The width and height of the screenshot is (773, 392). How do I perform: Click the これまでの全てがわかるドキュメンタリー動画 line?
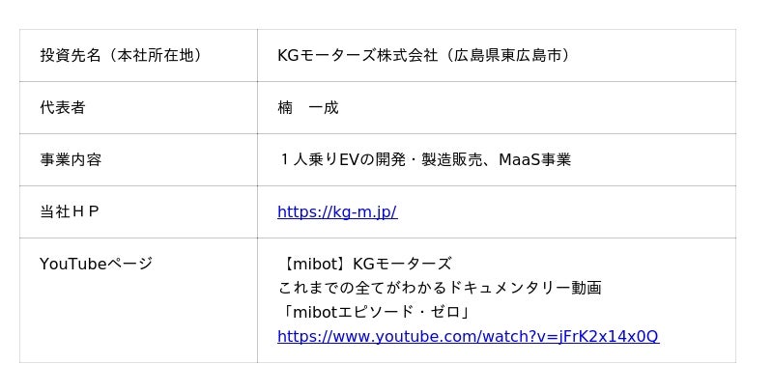[x=440, y=288]
